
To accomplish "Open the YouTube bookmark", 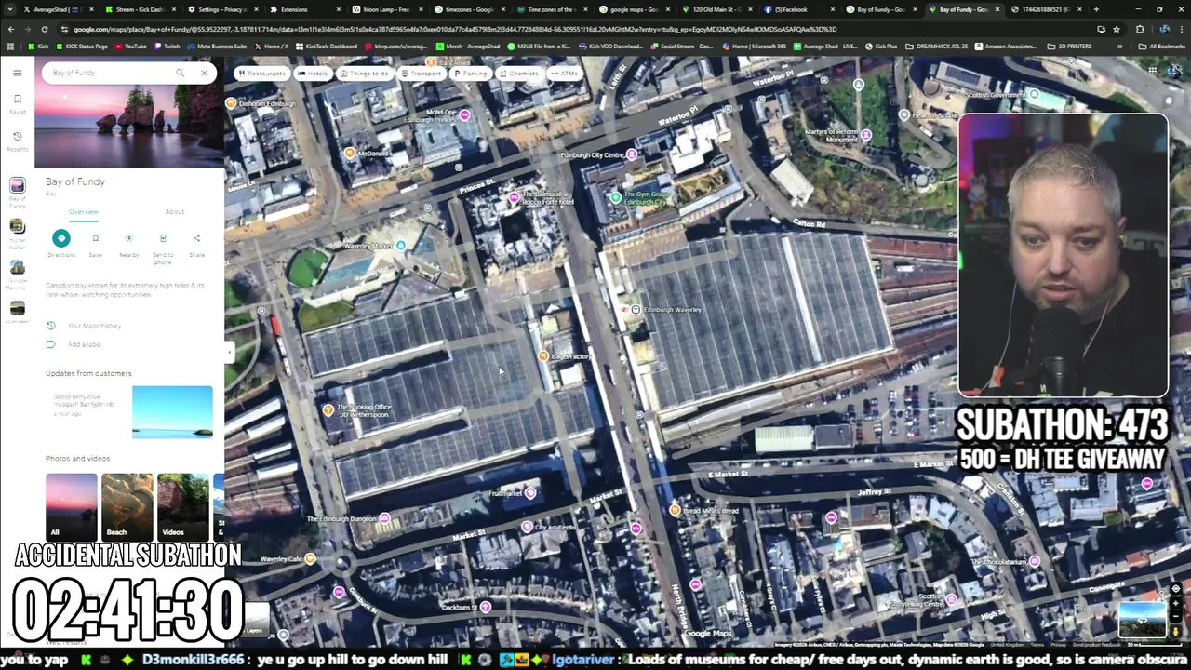I will (130, 47).
